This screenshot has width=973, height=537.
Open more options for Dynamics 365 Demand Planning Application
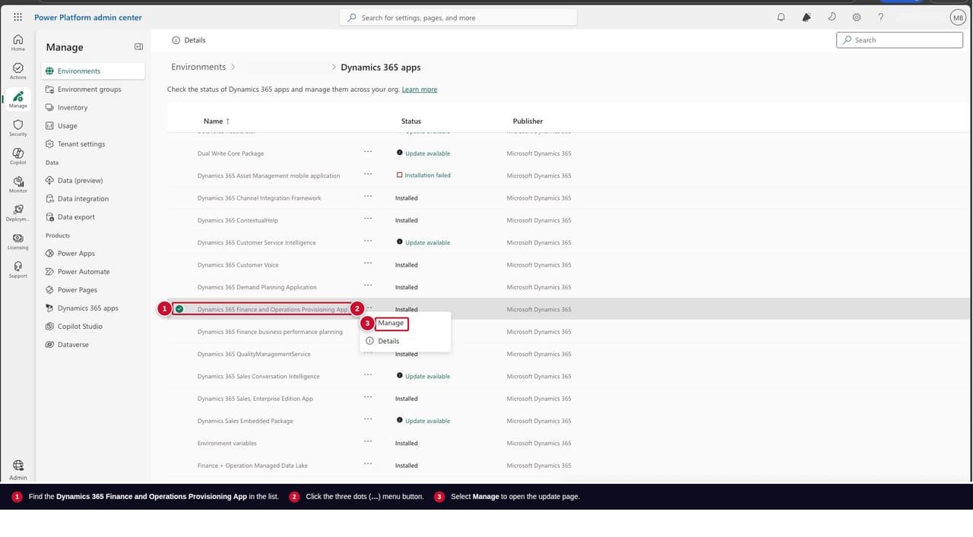pos(368,286)
